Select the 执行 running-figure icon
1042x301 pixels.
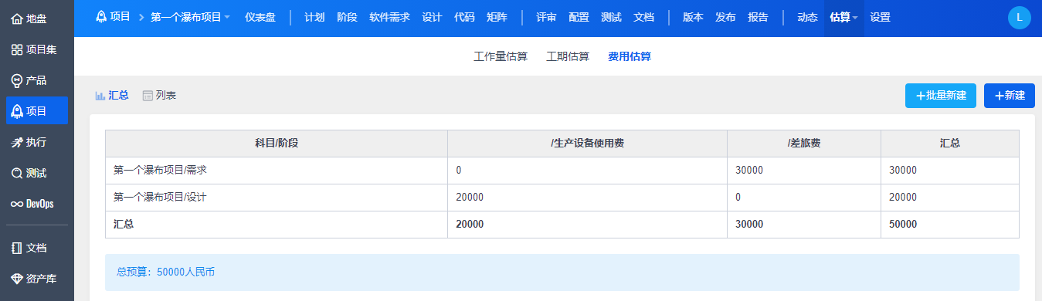[x=17, y=142]
